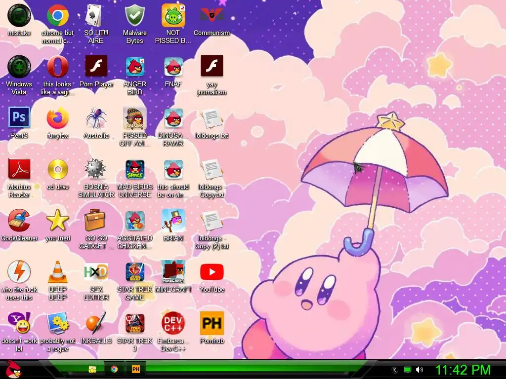
Task: Open the 'mistake' desktop icon
Action: [19, 15]
